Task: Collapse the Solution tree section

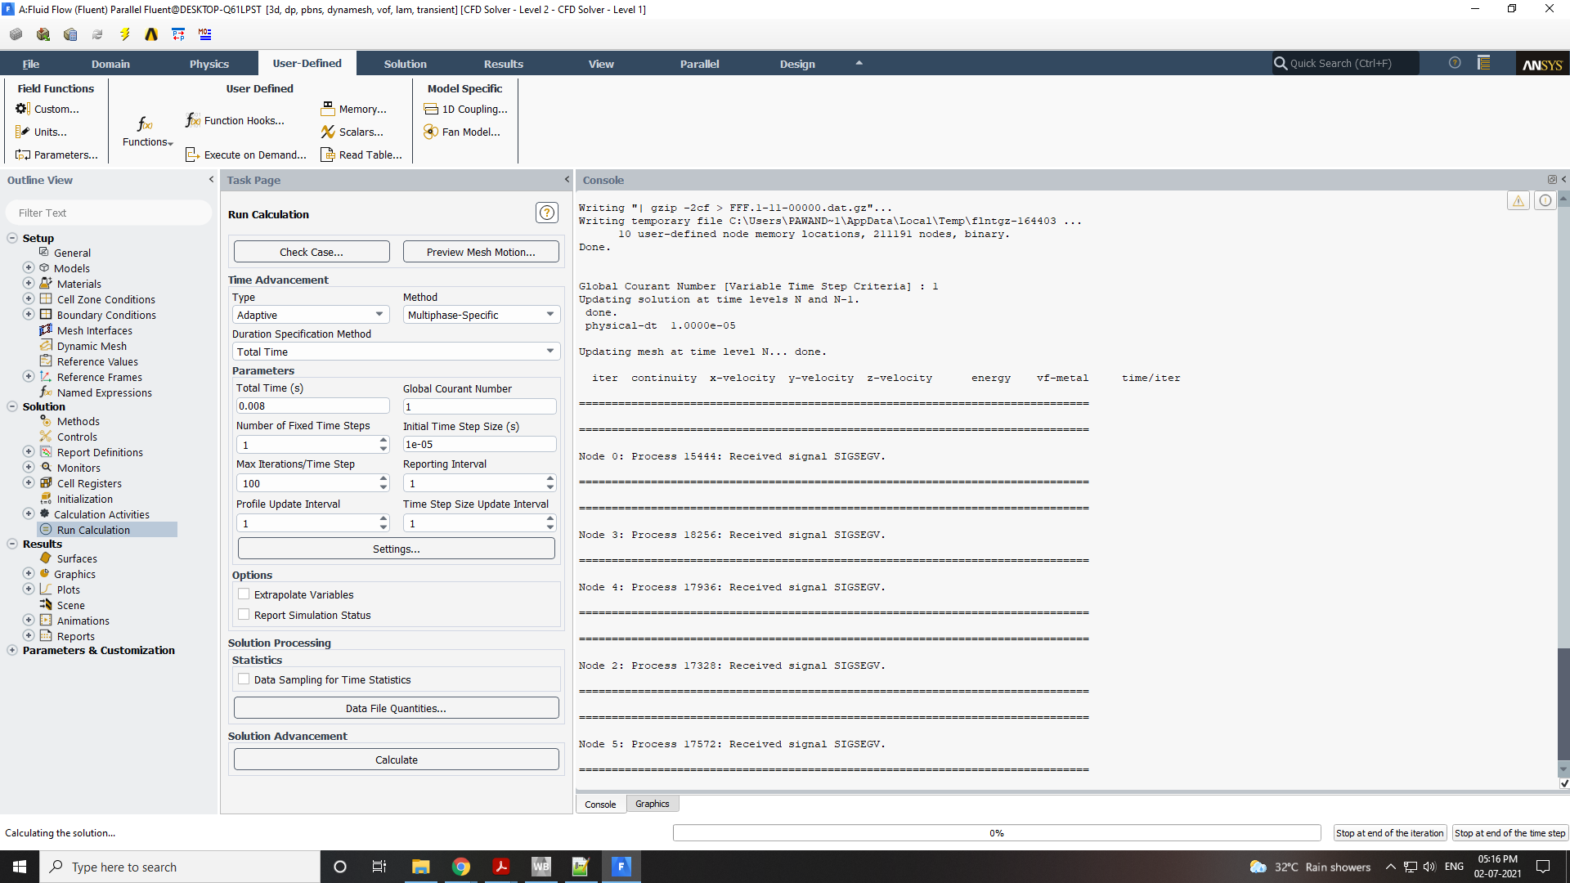Action: 12,406
